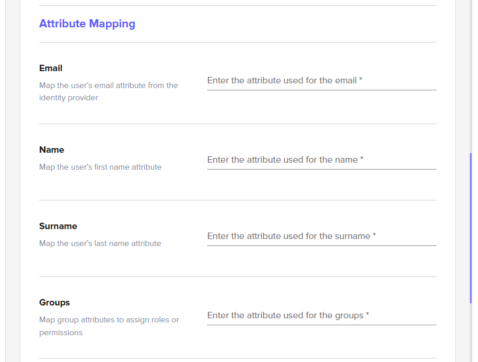Image resolution: width=478 pixels, height=362 pixels.
Task: Click the required asterisk in the name placeholder
Action: (362, 160)
